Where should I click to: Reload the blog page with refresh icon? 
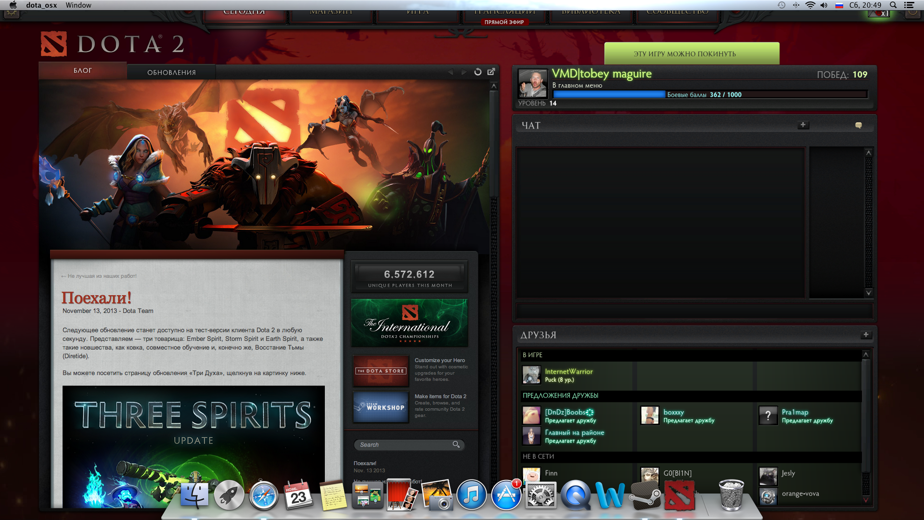(478, 72)
